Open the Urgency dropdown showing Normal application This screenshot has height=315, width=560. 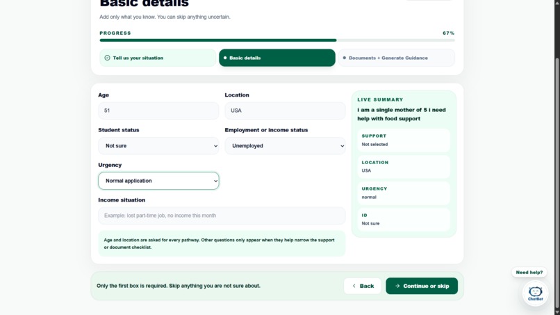click(x=158, y=181)
